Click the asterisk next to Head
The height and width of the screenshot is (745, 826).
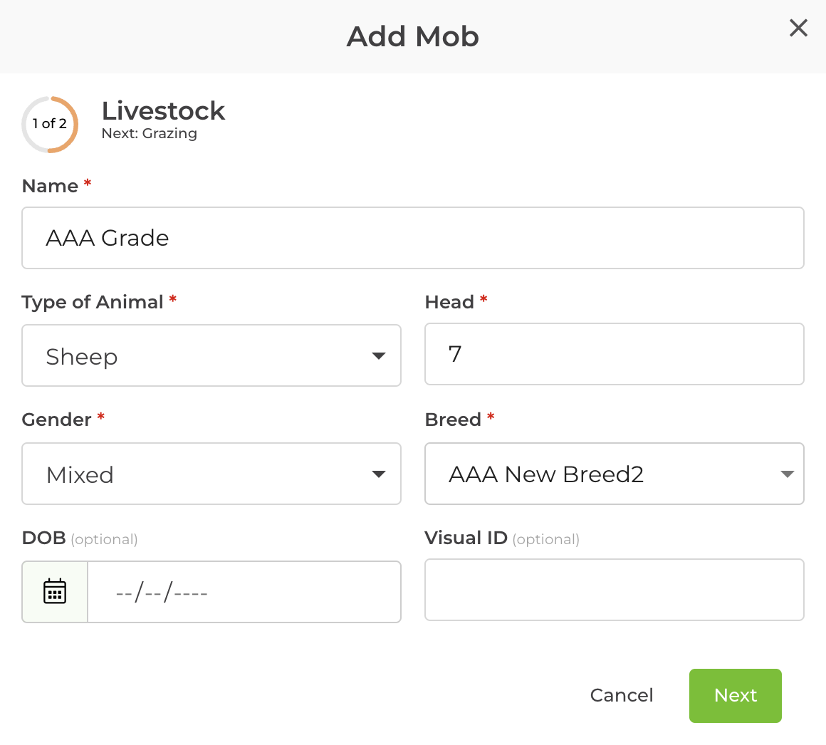coord(483,299)
